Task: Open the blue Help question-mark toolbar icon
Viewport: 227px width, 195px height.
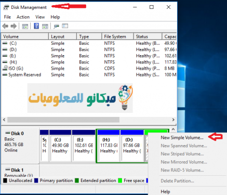Action: tap(36, 26)
